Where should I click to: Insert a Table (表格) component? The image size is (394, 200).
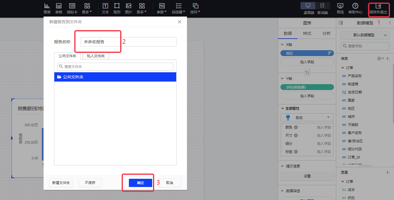[x=59, y=8]
